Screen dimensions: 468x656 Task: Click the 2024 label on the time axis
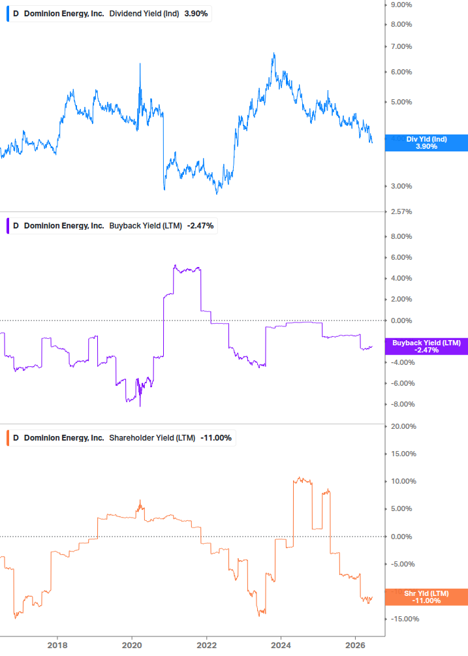[x=281, y=646]
